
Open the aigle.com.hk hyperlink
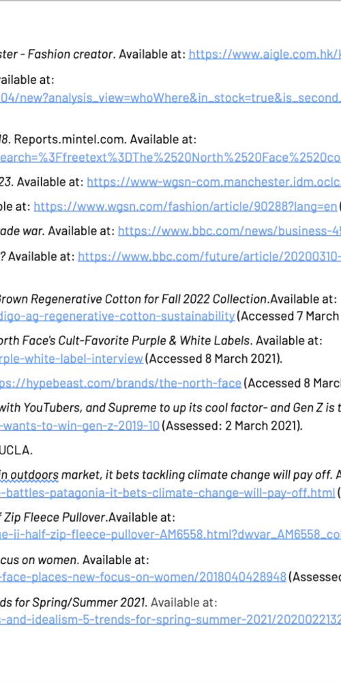pyautogui.click(x=265, y=55)
